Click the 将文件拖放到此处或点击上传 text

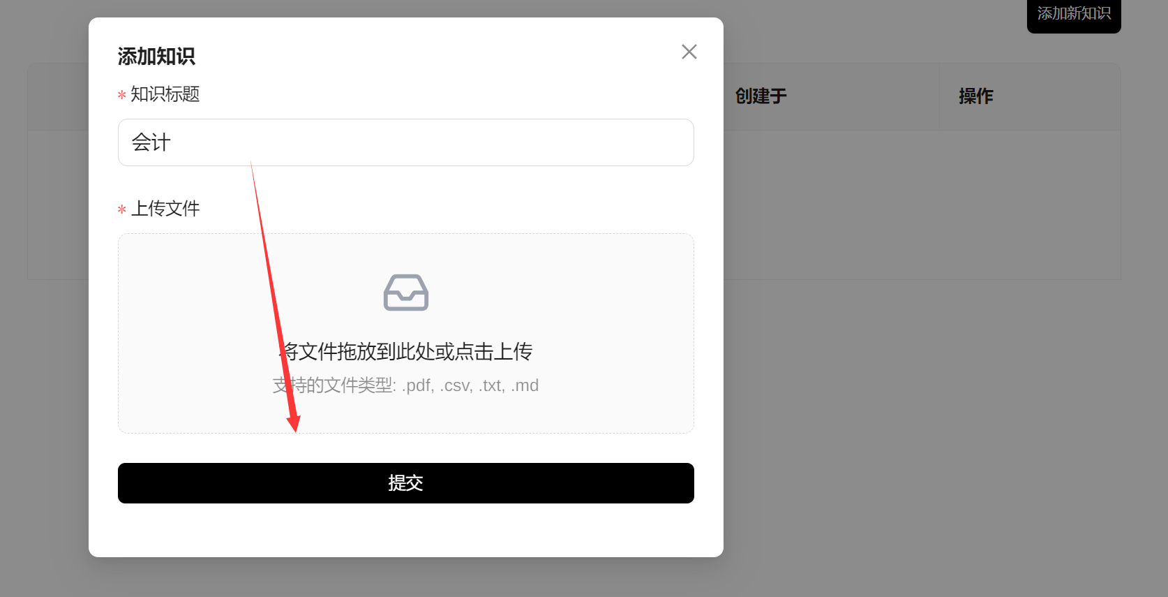tap(406, 351)
